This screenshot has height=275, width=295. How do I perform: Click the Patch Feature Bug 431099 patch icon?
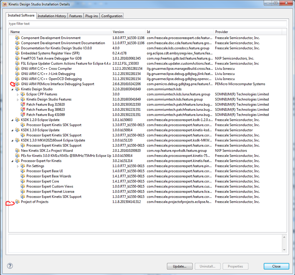[x=23, y=115]
